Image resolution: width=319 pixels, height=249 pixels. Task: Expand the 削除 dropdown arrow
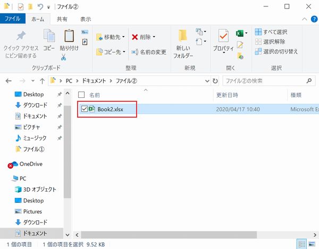[154, 37]
